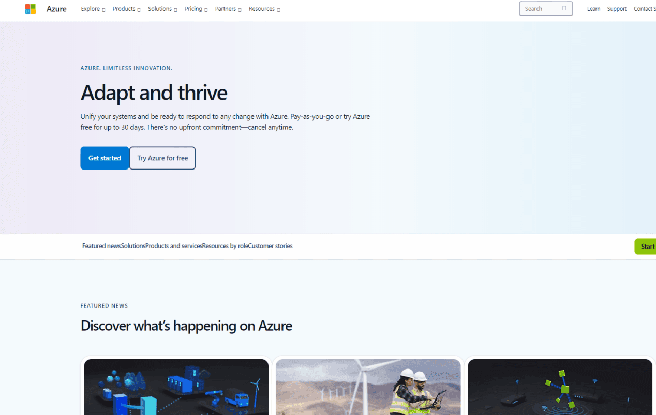Open the Contact Sales link

click(x=645, y=9)
